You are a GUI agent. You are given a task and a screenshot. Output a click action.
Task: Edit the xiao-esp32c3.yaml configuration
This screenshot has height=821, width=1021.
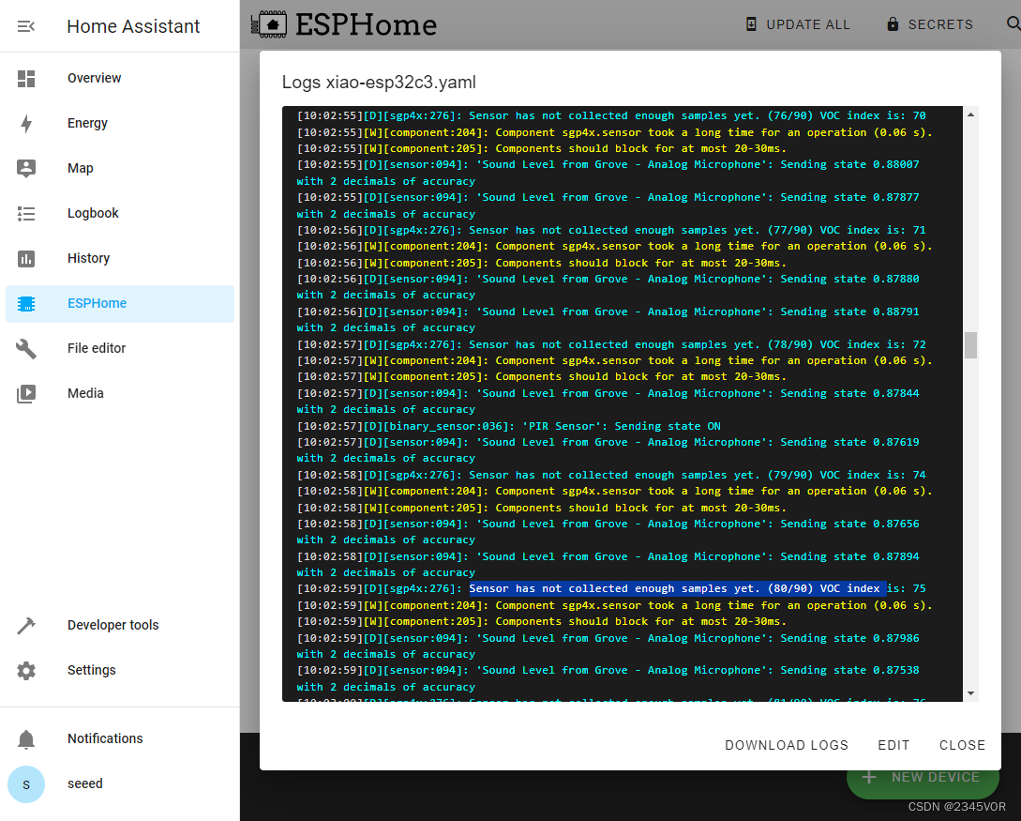click(893, 745)
